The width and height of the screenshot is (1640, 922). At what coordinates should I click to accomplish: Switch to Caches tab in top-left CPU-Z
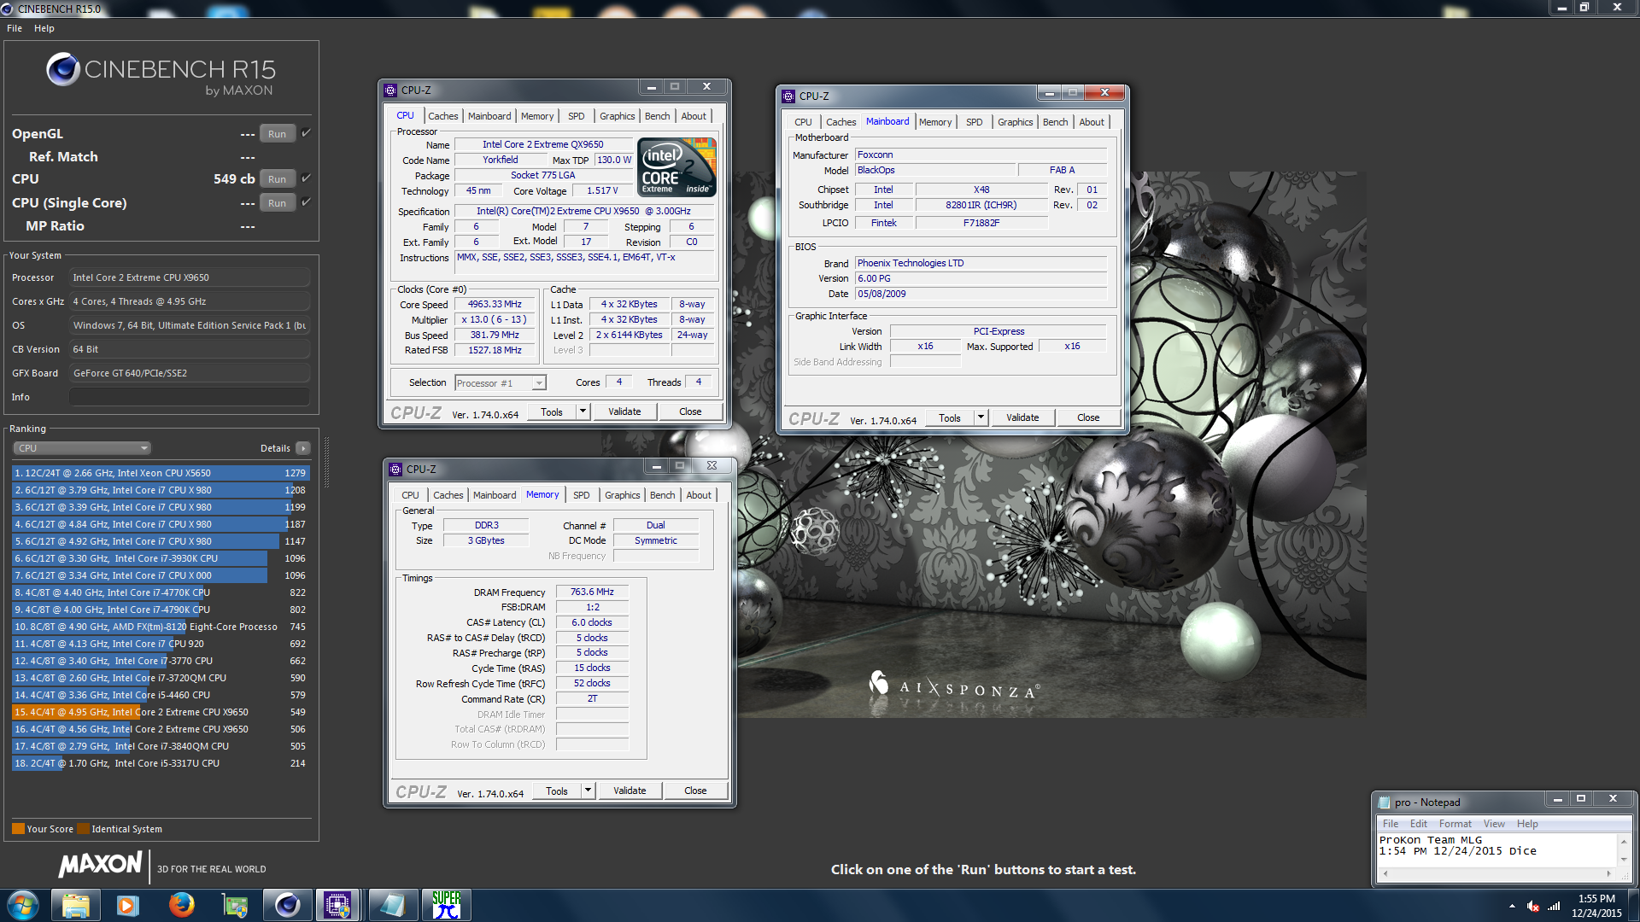[x=443, y=116]
